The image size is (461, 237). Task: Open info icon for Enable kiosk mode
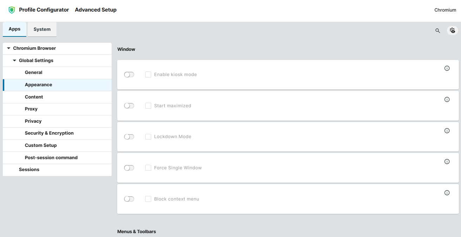(x=447, y=68)
